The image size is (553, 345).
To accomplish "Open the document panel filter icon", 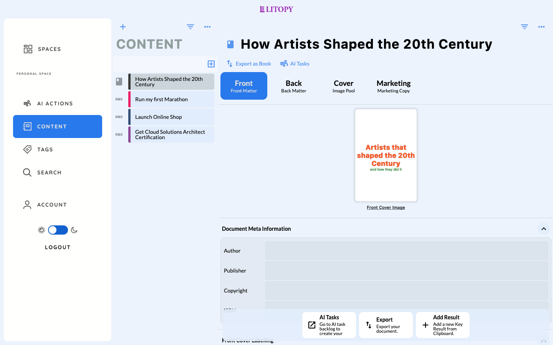I will pos(525,27).
